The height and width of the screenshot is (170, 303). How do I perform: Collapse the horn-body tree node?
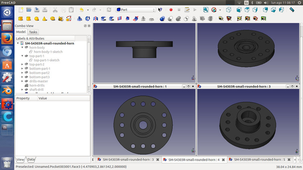click(x=22, y=48)
